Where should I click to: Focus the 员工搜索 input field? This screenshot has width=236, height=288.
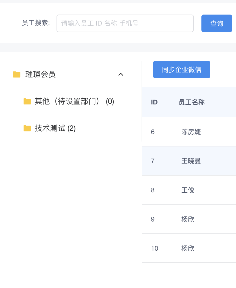pyautogui.click(x=125, y=23)
